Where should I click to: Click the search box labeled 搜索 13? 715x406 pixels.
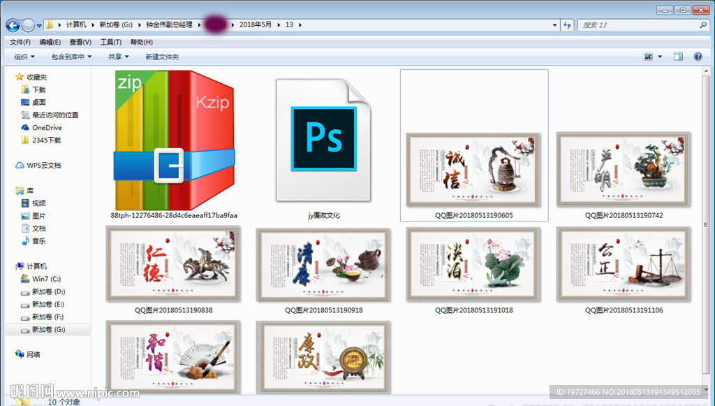(x=638, y=25)
